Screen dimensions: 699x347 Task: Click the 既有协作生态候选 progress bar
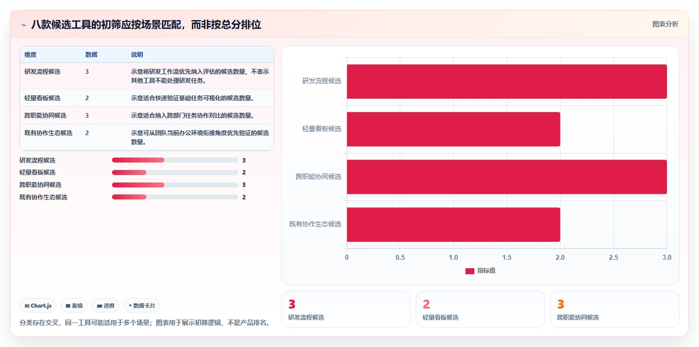(175, 197)
